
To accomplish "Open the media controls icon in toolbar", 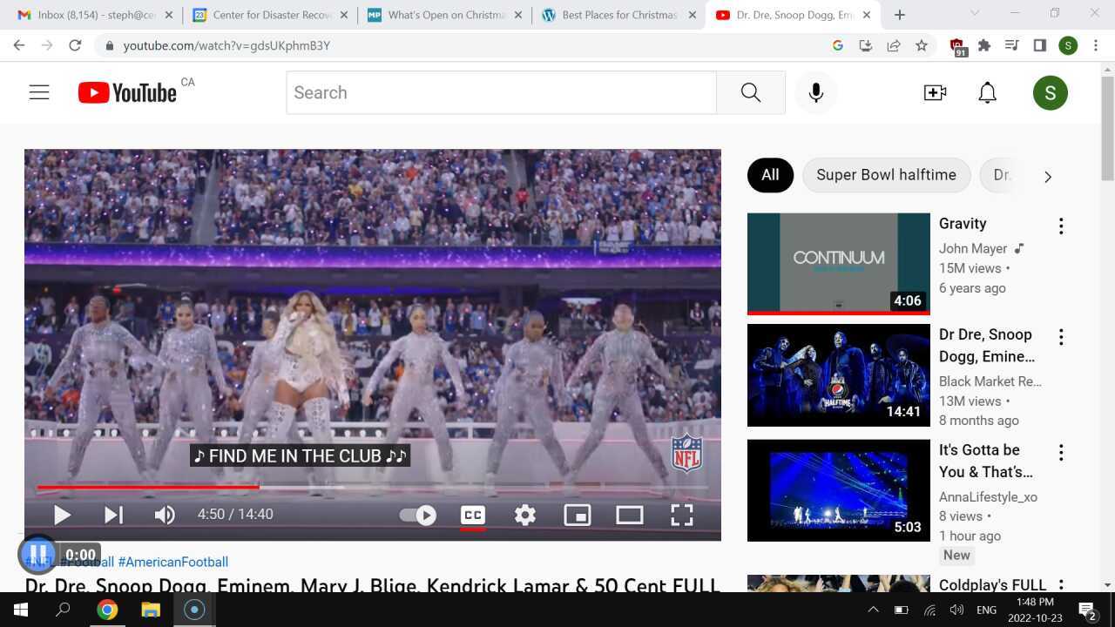I will point(1012,45).
